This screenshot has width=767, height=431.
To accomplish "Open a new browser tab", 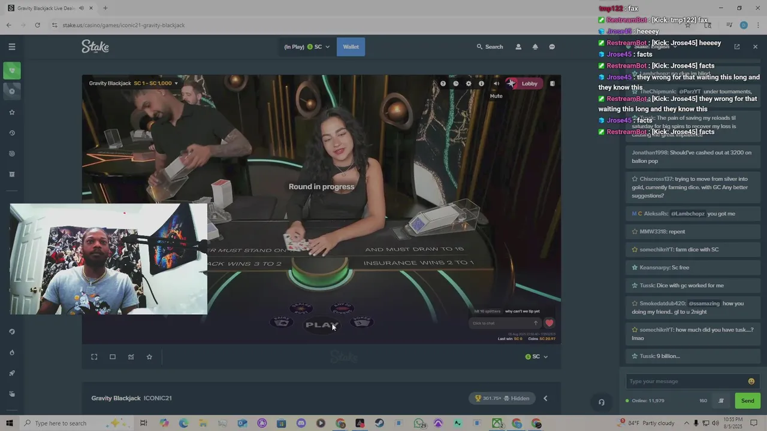I will [105, 8].
